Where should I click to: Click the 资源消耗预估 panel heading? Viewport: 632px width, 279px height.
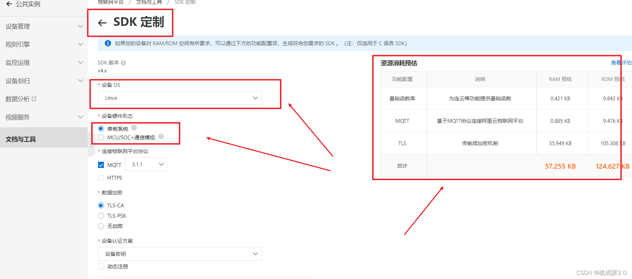[399, 63]
